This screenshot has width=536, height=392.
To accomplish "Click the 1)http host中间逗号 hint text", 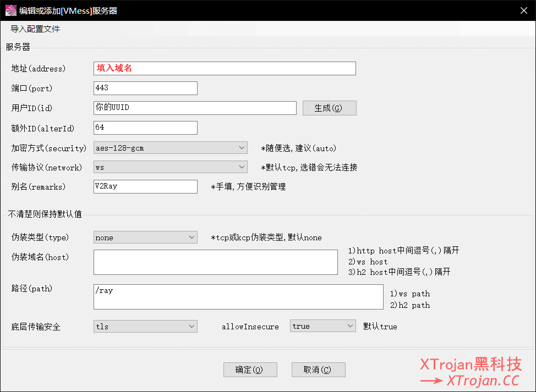I will (404, 251).
